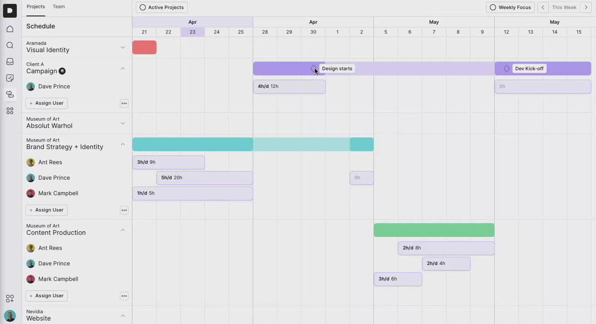Viewport: 596px width, 324px height.
Task: Open the 0h allocation under Dev Kick-off
Action: pos(543,87)
